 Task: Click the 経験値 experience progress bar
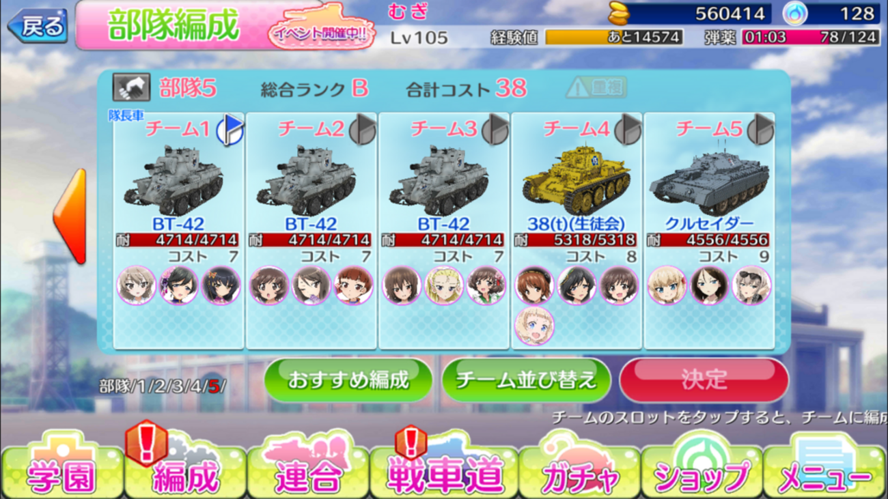click(614, 37)
